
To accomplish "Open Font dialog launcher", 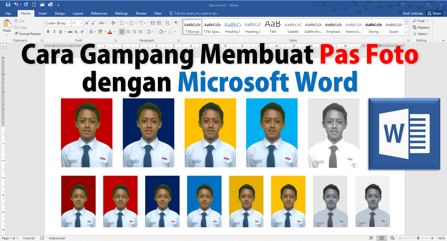I will coord(115,41).
